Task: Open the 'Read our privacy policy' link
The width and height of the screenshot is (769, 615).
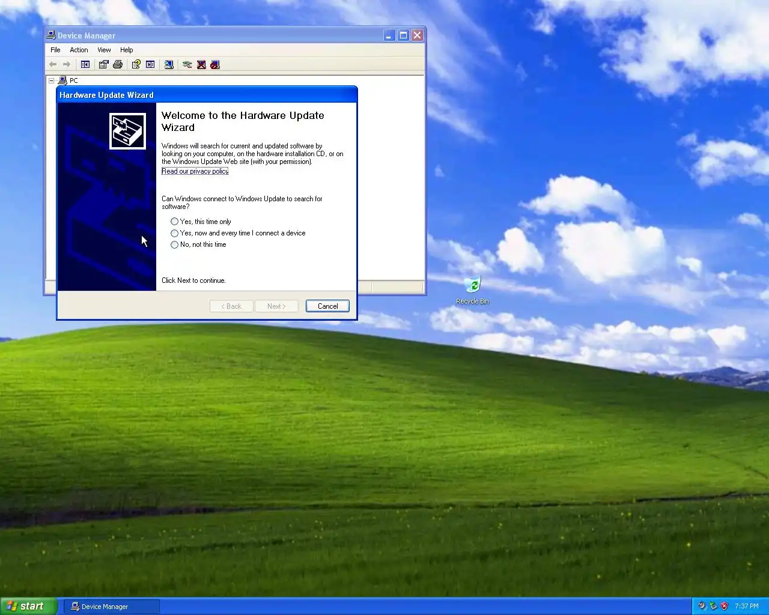Action: pyautogui.click(x=195, y=171)
